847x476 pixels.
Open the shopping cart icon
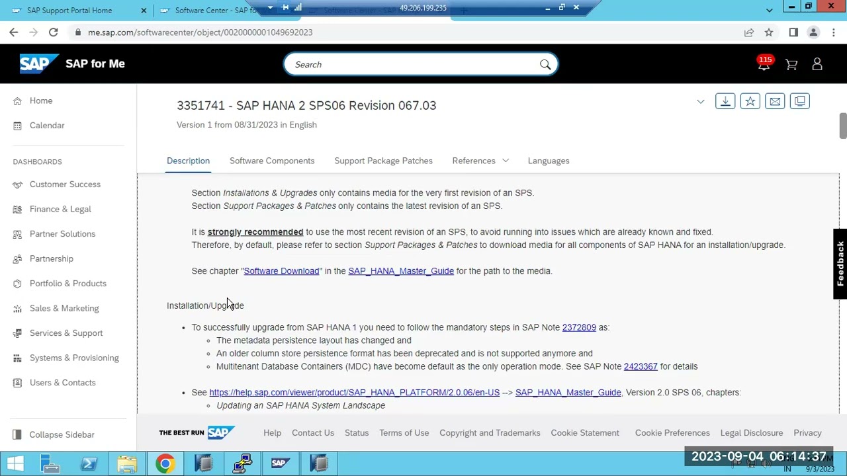pyautogui.click(x=791, y=64)
